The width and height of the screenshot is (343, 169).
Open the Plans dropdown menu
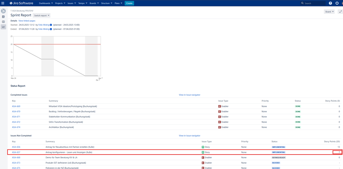(118, 3)
